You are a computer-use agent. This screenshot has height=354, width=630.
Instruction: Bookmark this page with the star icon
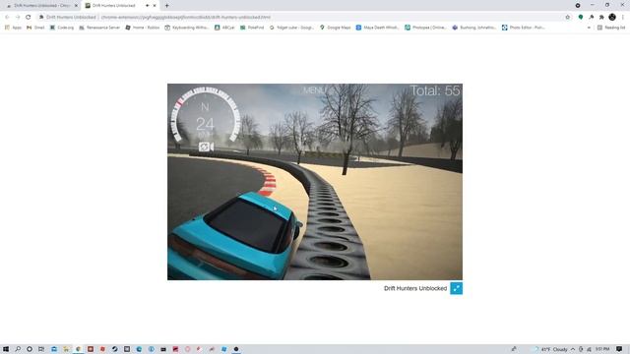(x=567, y=17)
